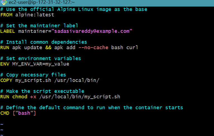Click the --no-cache option text
The width and height of the screenshot is (214, 136).
coord(93,48)
